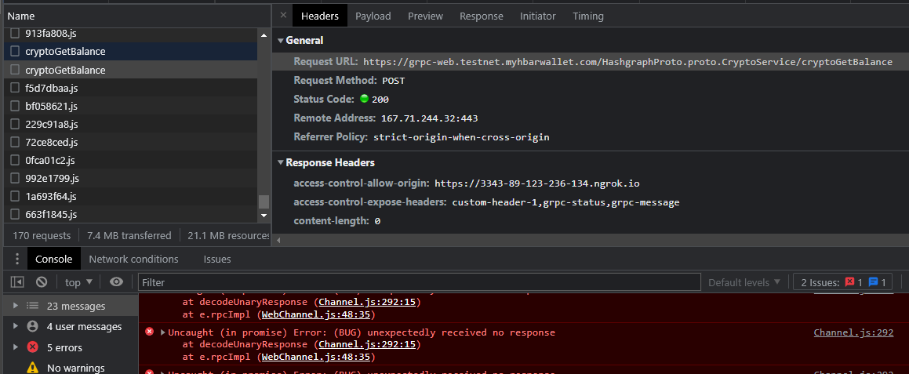909x374 pixels.
Task: Select the strict-origin-when-cross-origin value
Action: (461, 137)
